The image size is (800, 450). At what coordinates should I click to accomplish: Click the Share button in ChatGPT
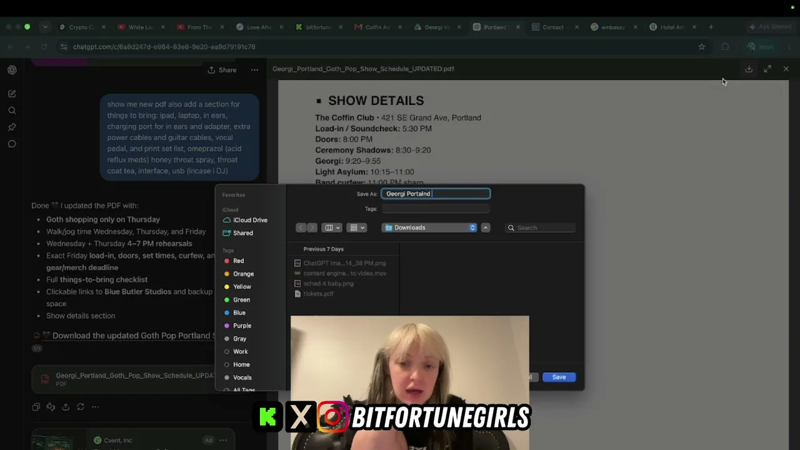click(x=222, y=70)
